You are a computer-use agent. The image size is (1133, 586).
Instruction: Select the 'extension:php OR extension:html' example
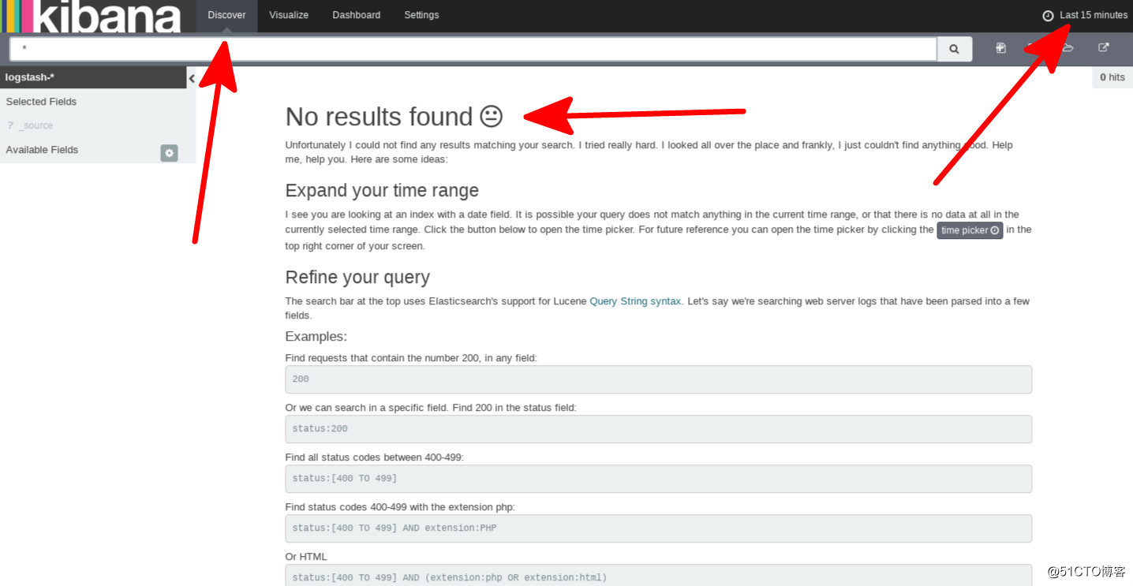click(x=658, y=575)
